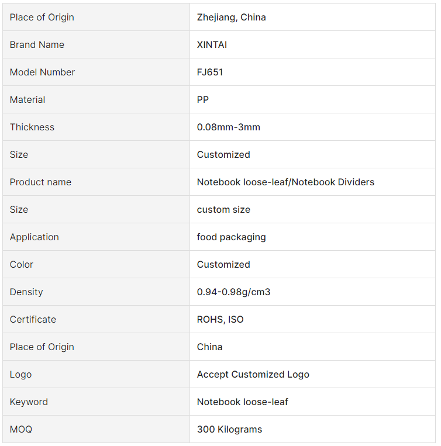The width and height of the screenshot is (441, 446).
Task: Select the 0.94-0.98g/cm3 density value
Action: pos(233,292)
